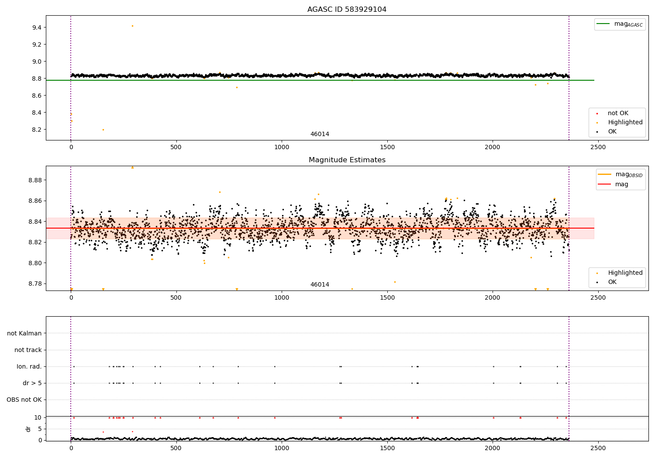655x458 pixels.
Task: Select the red line sample beside the mag legend entry
Action: (605, 185)
